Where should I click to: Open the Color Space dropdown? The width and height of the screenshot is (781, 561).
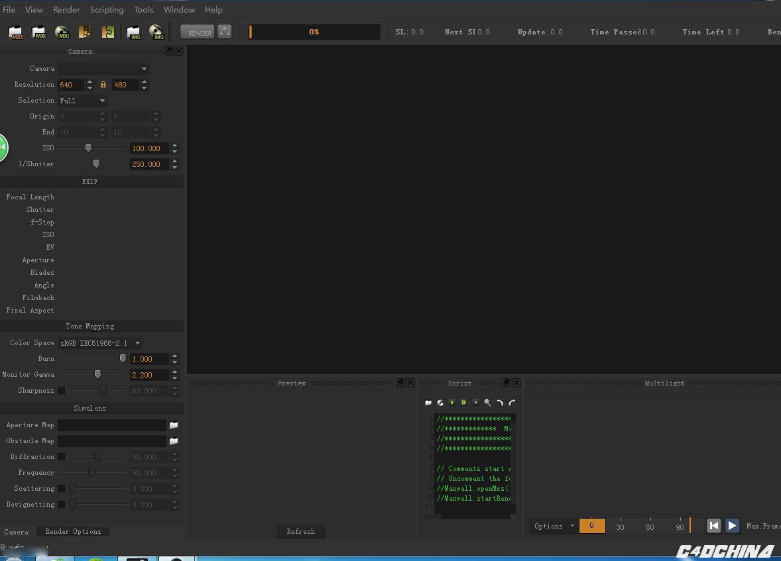tap(100, 343)
